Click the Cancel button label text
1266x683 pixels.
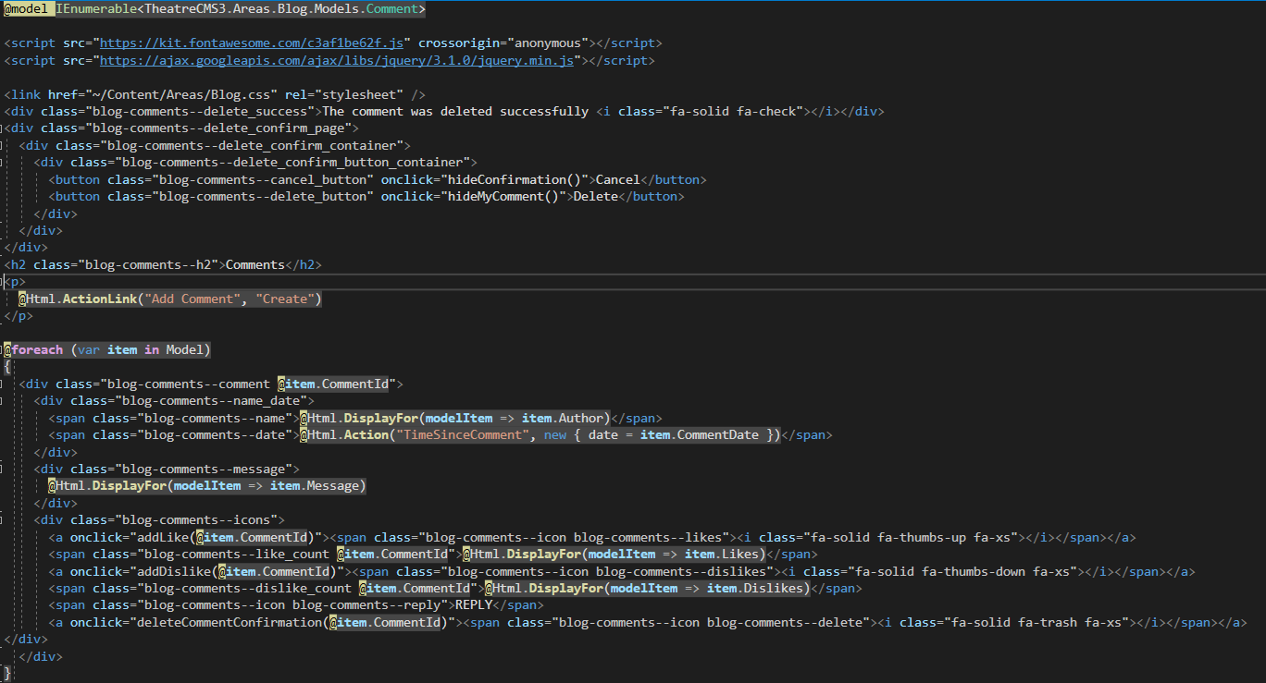618,179
